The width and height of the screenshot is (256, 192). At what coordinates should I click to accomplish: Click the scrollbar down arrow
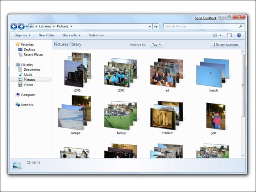tap(243, 156)
